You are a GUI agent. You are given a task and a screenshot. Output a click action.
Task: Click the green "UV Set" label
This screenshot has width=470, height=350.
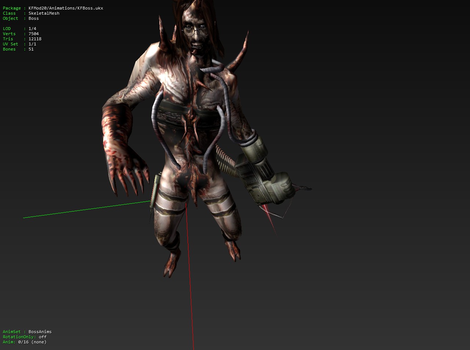[x=11, y=44]
